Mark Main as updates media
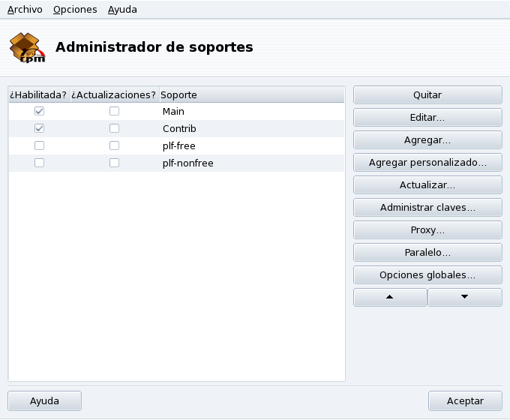The image size is (510, 420). pos(114,111)
